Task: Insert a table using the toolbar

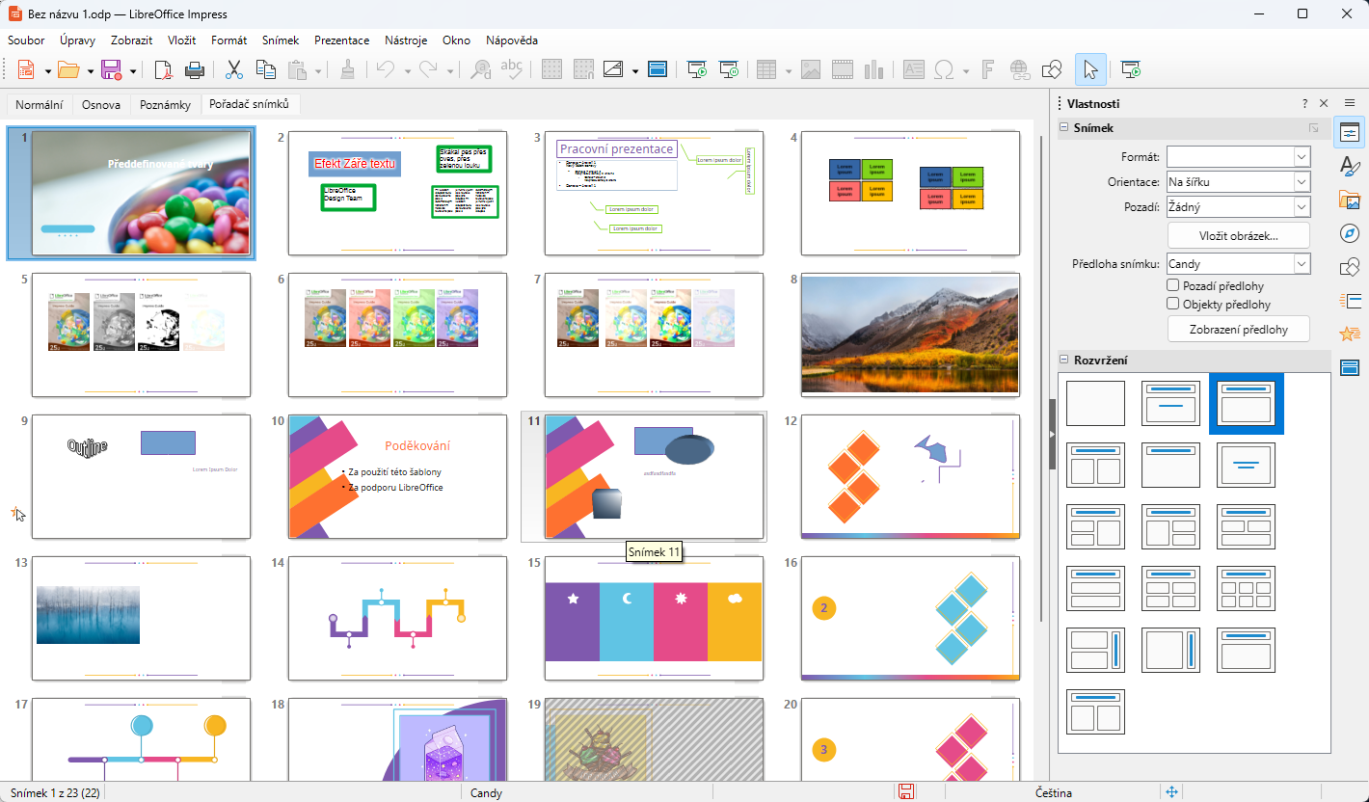Action: coord(766,69)
